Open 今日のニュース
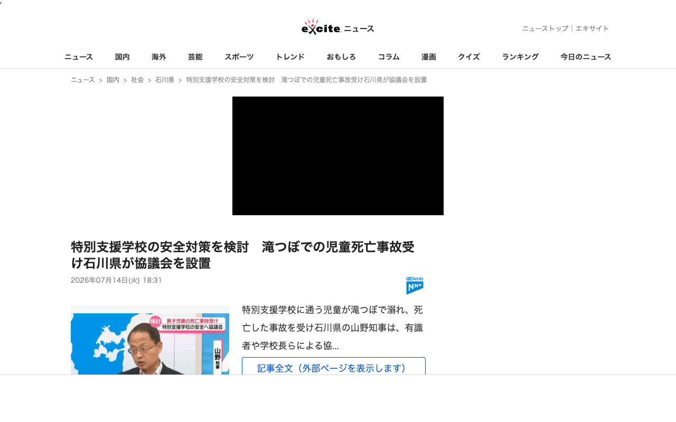This screenshot has width=676, height=422. [x=586, y=57]
